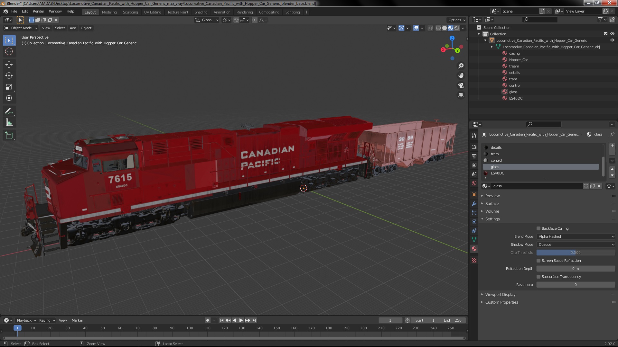Expand the Volume panel

coord(492,211)
